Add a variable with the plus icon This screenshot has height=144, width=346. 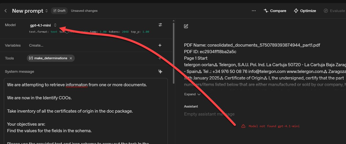160,45
